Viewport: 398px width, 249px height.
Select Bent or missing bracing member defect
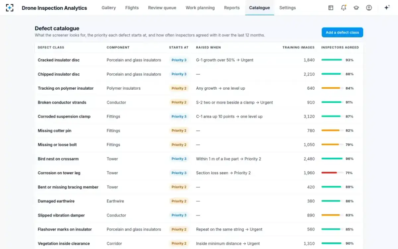68,187
